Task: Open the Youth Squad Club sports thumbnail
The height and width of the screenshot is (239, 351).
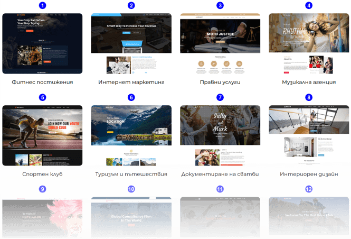Action: coord(42,135)
